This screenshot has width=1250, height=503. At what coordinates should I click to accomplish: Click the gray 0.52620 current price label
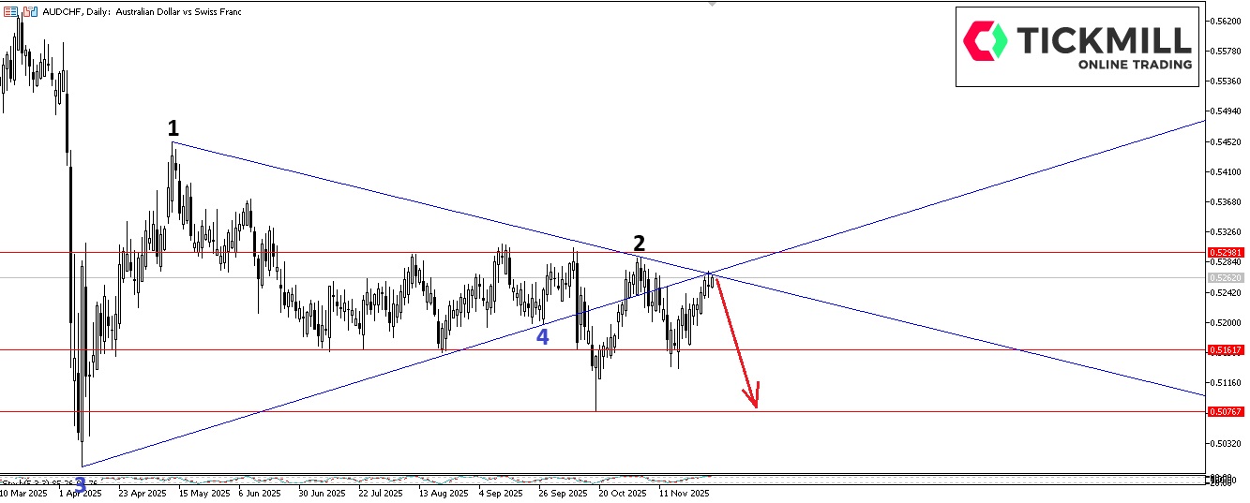[x=1226, y=278]
